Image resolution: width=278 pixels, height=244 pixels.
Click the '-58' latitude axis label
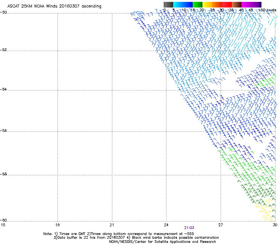point(3,174)
